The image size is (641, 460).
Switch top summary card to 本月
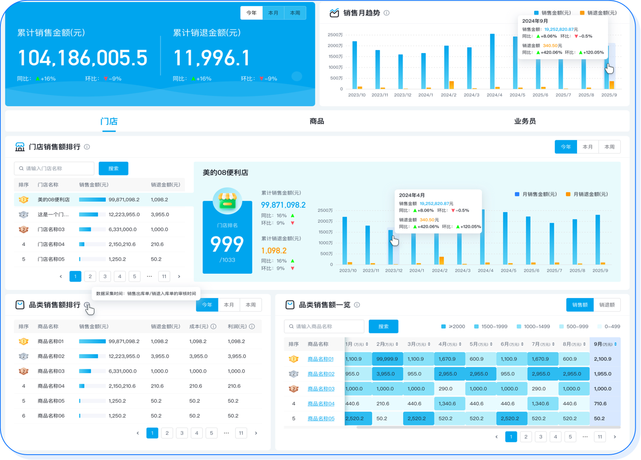(x=273, y=13)
